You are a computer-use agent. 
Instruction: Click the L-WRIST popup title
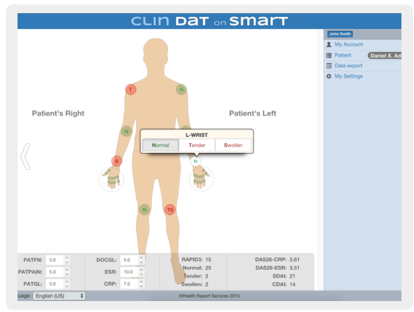197,135
